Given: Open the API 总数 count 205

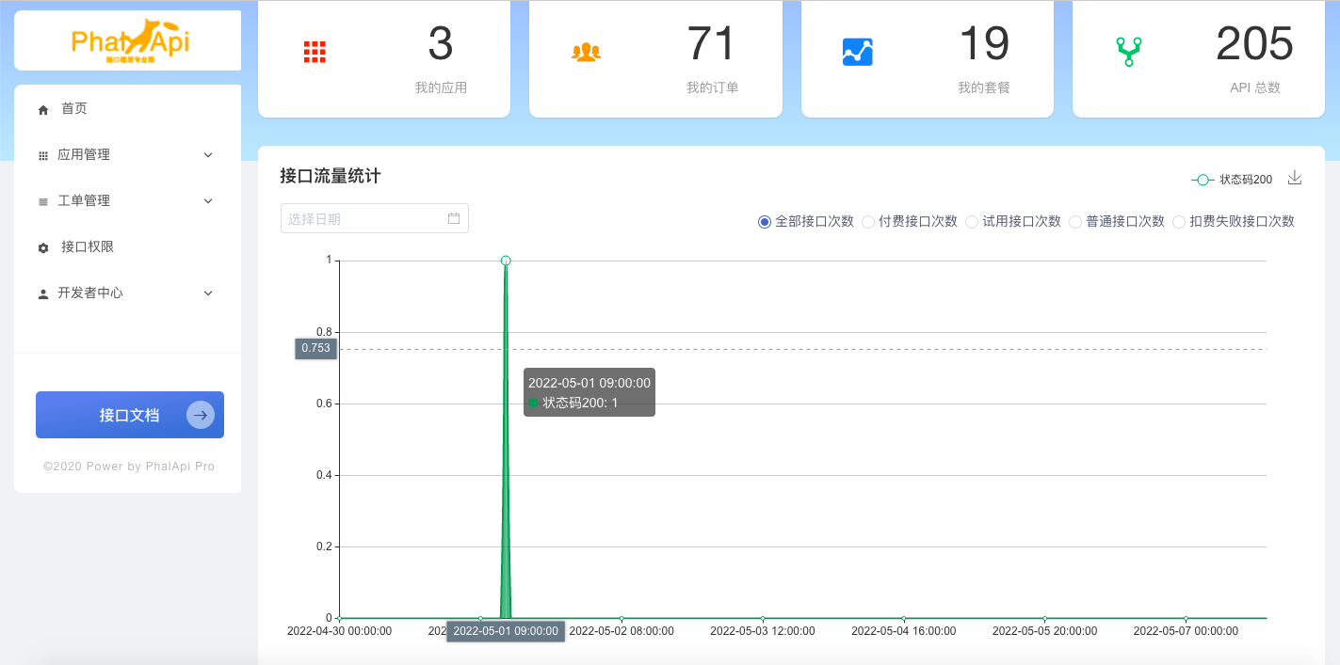Looking at the screenshot, I should [x=1255, y=43].
